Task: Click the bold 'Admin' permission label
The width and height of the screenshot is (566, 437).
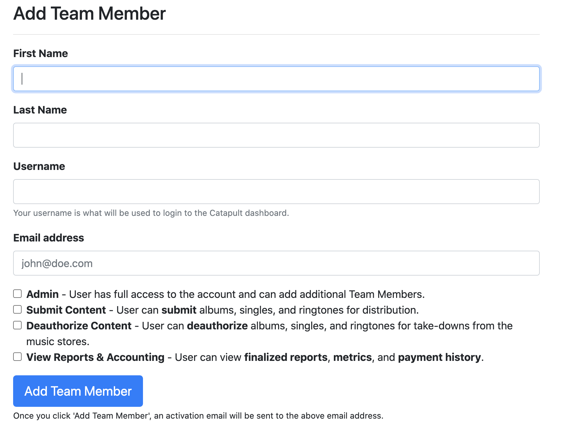Action: [x=43, y=294]
